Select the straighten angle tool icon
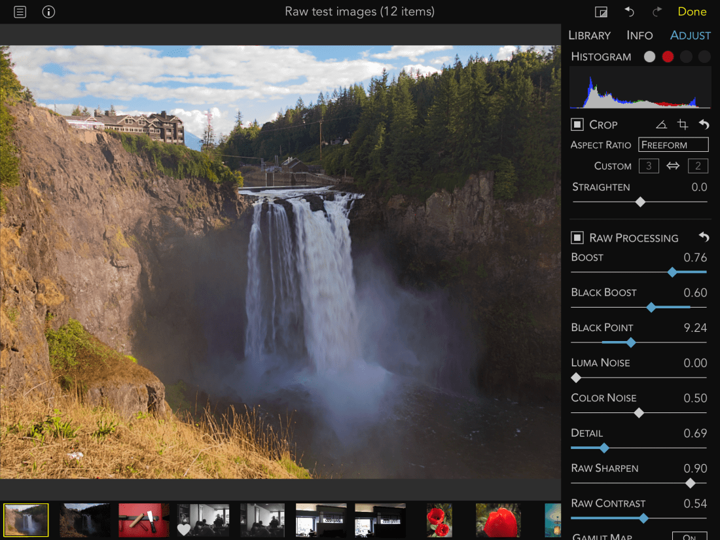The width and height of the screenshot is (720, 540). point(662,124)
